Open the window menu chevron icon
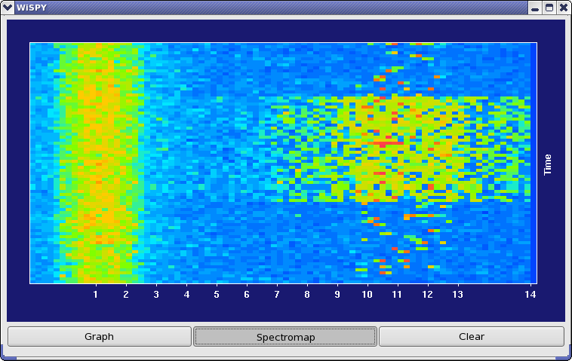The height and width of the screenshot is (361, 572). click(x=8, y=8)
